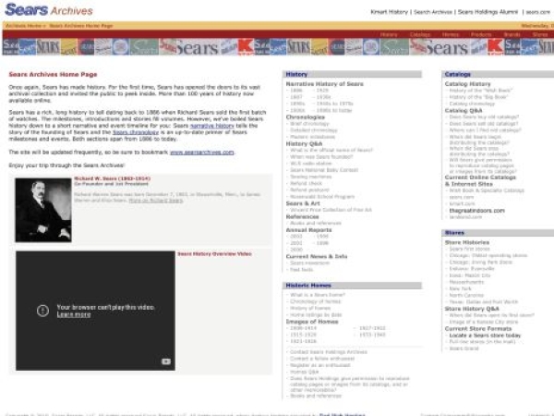This screenshot has width=554, height=416.
Task: Select Stores in the red menu
Action: (x=540, y=35)
